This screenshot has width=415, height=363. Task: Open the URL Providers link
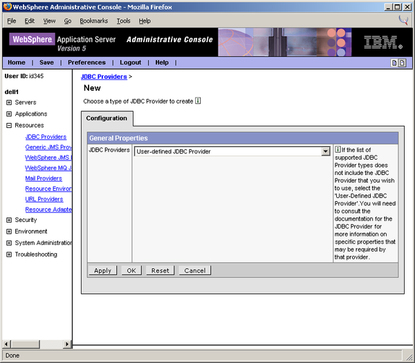coord(44,199)
